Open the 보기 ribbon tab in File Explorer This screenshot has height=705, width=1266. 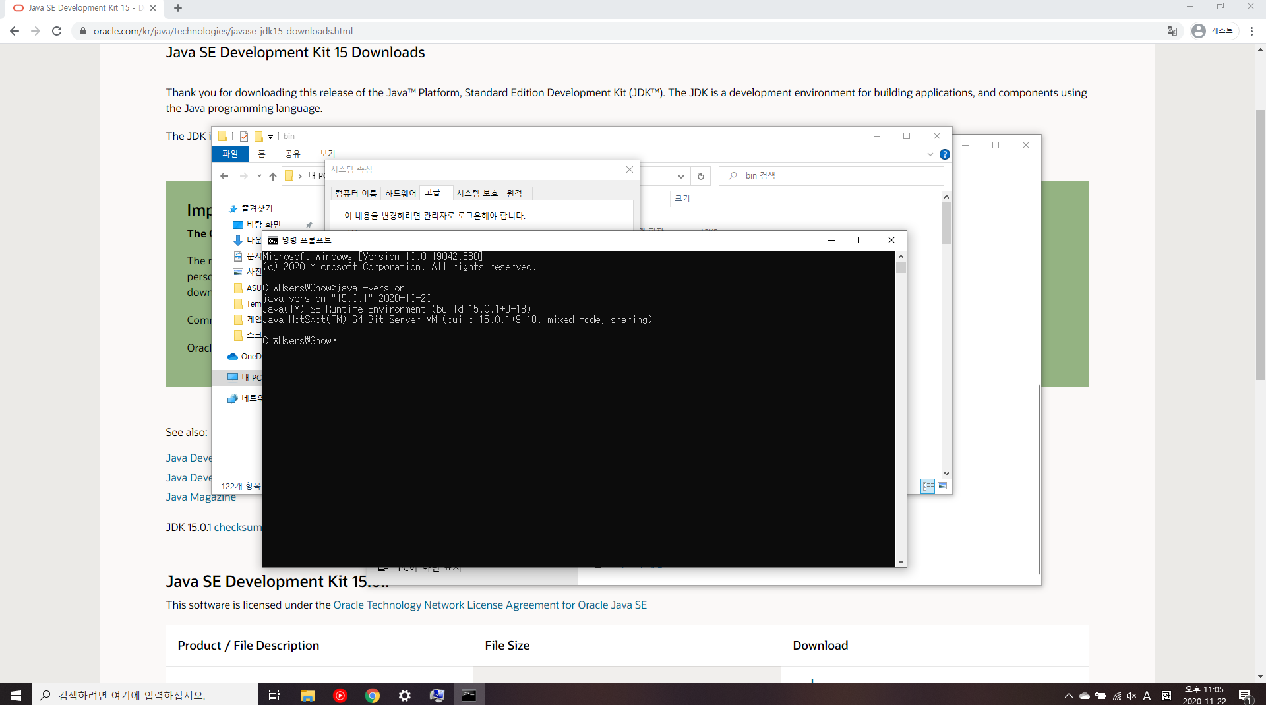pos(328,154)
